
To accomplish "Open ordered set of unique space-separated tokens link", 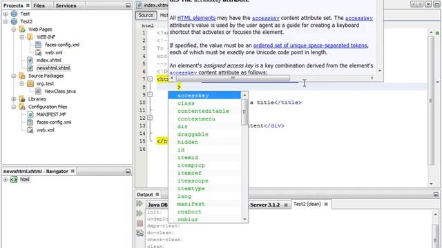I will point(310,45).
